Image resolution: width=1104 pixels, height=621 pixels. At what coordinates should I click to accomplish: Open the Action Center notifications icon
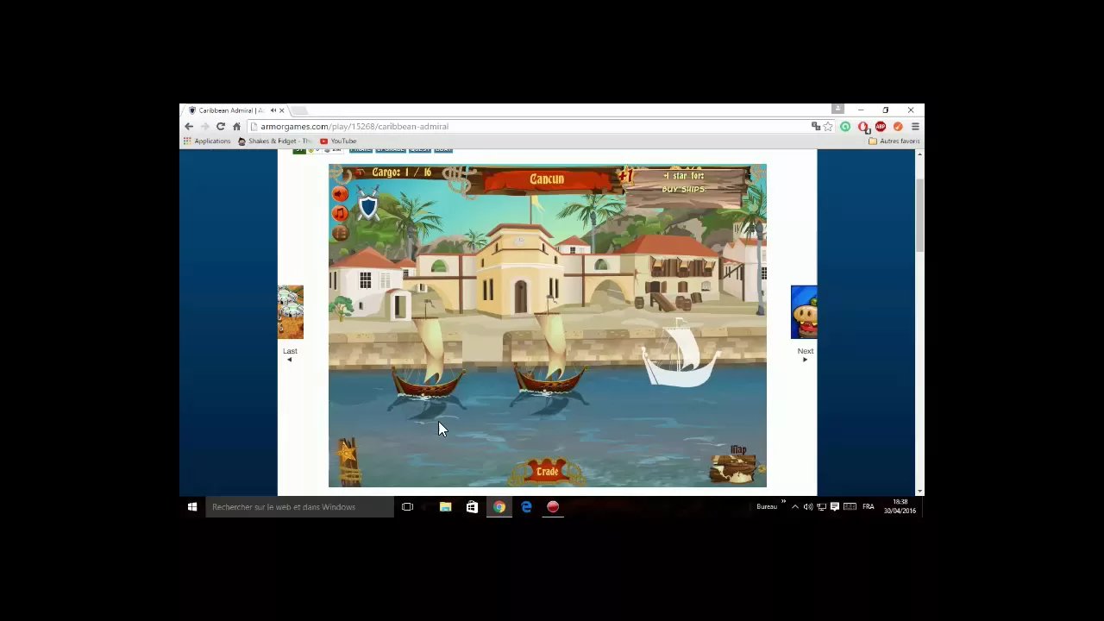tap(834, 507)
